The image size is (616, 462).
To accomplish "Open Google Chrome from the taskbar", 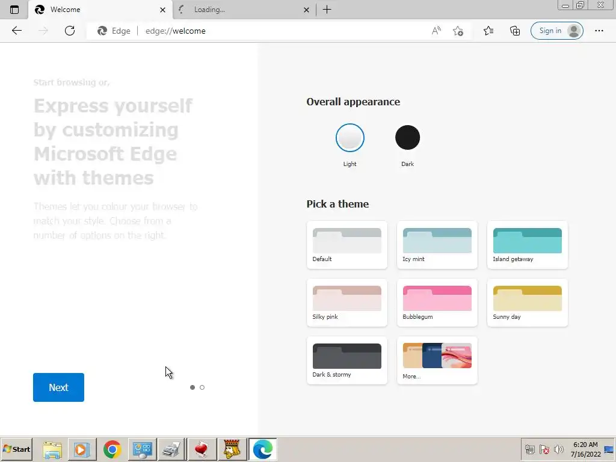I will point(112,449).
